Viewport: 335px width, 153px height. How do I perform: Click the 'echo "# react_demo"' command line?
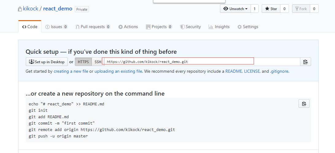67,104
